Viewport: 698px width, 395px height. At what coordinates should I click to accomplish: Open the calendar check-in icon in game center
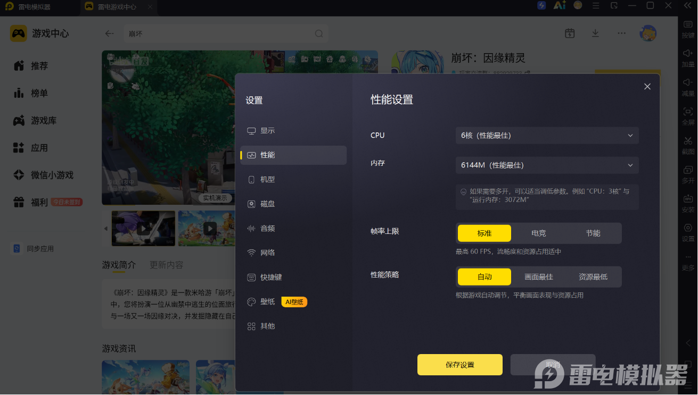(x=570, y=33)
